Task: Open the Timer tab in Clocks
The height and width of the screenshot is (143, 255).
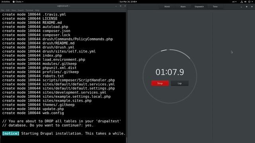Action: tap(215, 7)
